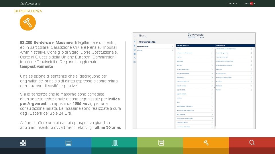Image resolution: width=275 pixels, height=154 pixels.
Task: Select the blue document list icon
Action: tap(68, 143)
